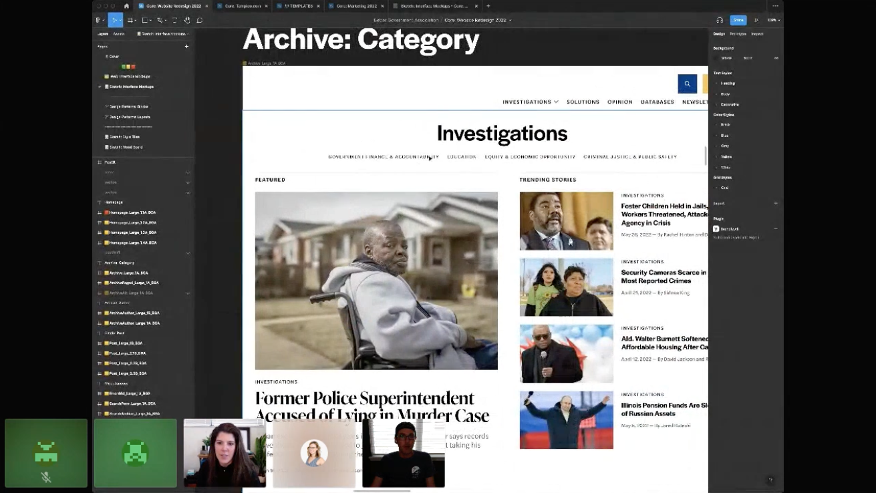Image resolution: width=876 pixels, height=493 pixels.
Task: Open Figma home screen icon
Action: coord(126,6)
